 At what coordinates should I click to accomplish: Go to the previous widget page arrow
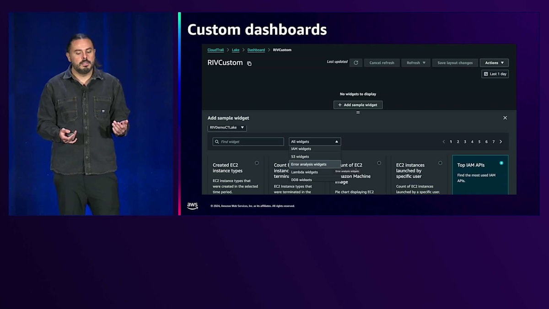pyautogui.click(x=443, y=142)
